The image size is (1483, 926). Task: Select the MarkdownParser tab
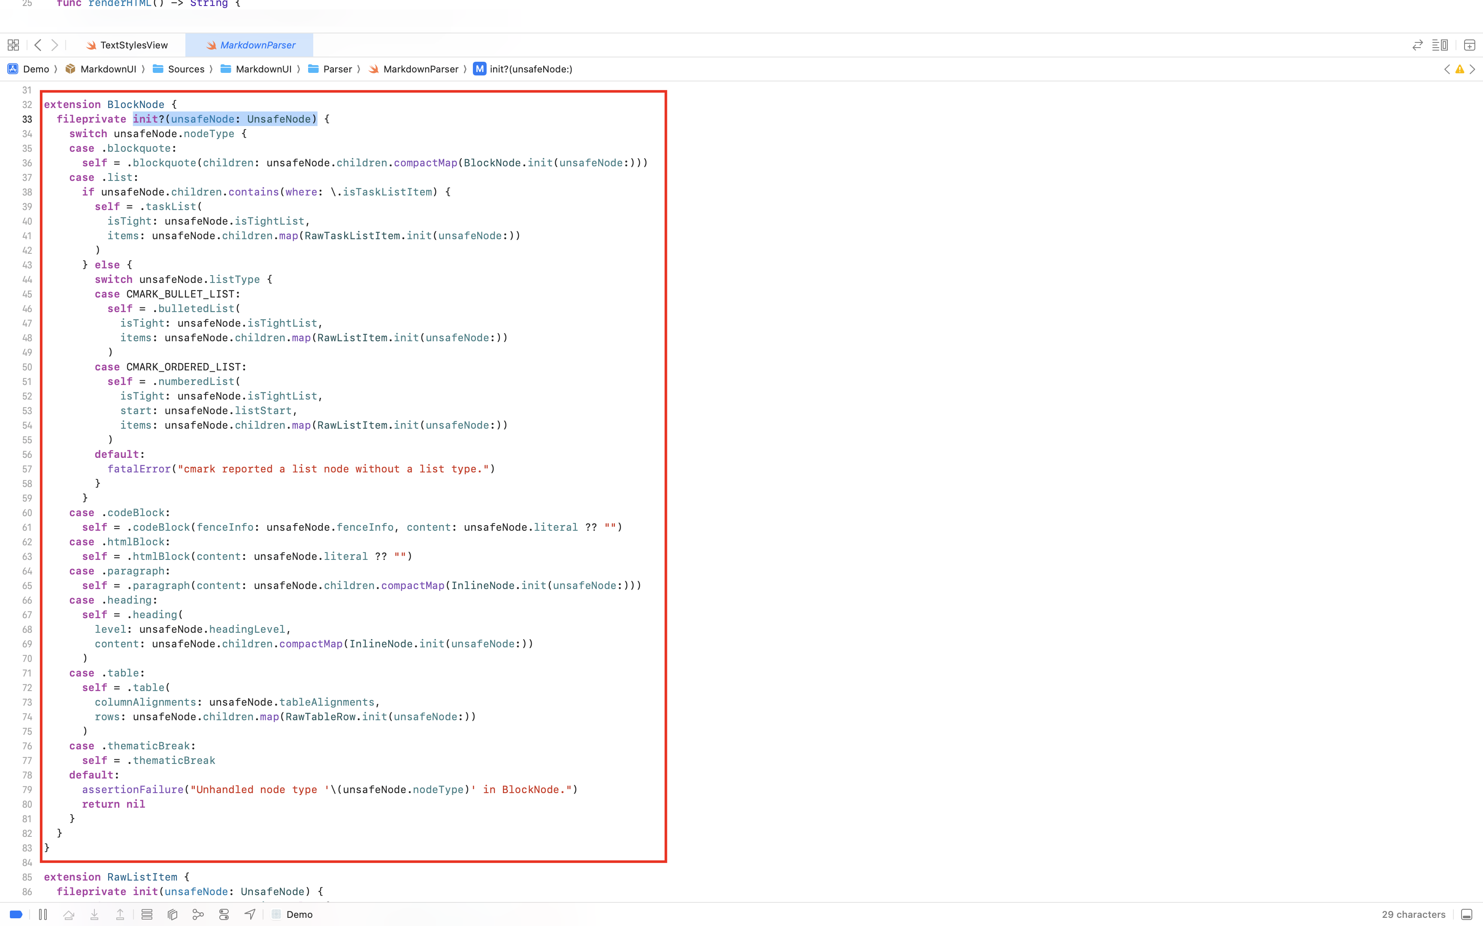(257, 45)
